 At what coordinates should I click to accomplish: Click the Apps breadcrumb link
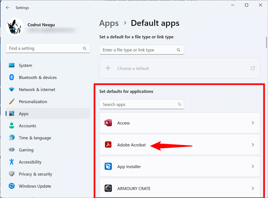[109, 23]
